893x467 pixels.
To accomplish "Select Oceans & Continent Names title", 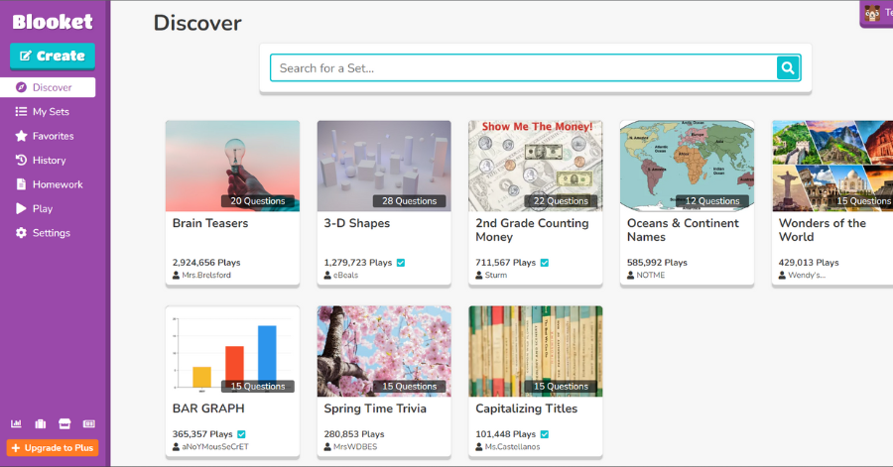I will click(x=683, y=230).
